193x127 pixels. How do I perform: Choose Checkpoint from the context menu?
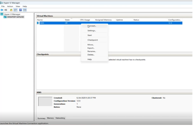[x=94, y=40]
